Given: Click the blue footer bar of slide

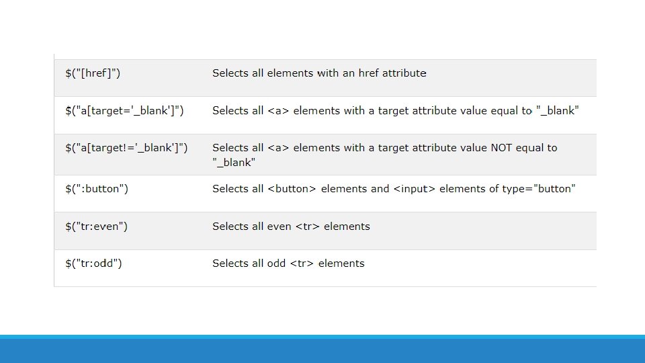Looking at the screenshot, I should pos(322,349).
